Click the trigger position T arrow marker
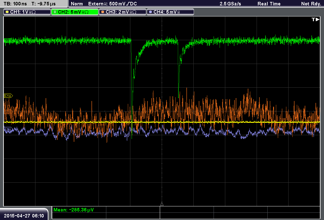 315,19
